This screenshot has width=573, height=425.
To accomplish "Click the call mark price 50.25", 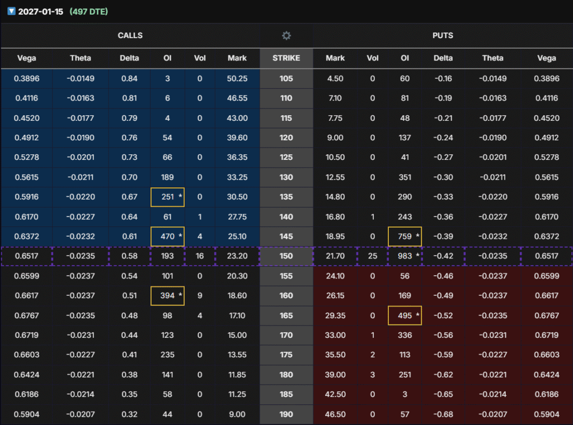I will 237,79.
